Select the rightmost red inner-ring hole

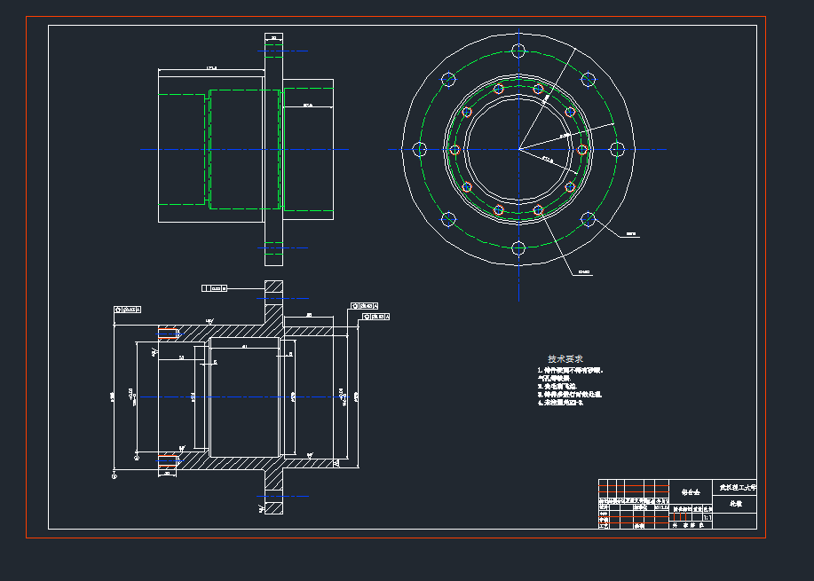[x=582, y=149]
